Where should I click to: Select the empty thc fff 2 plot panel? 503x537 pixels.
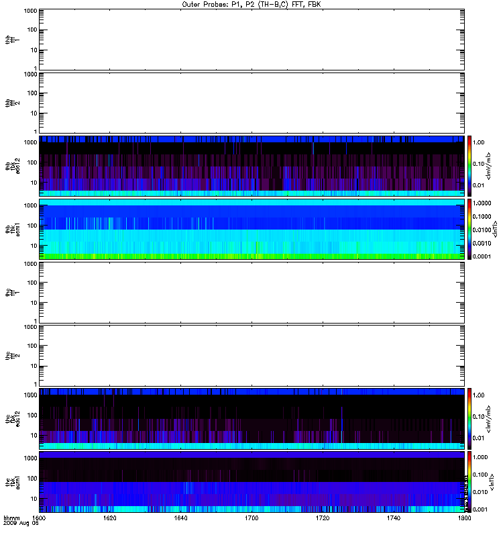(251, 356)
